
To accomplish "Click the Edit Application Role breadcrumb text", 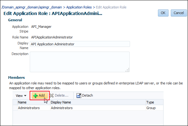I will coord(111,7).
